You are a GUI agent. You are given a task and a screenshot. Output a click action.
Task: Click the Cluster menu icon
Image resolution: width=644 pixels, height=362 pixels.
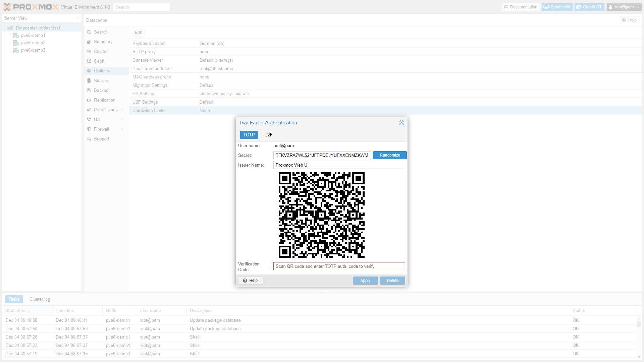pyautogui.click(x=89, y=52)
